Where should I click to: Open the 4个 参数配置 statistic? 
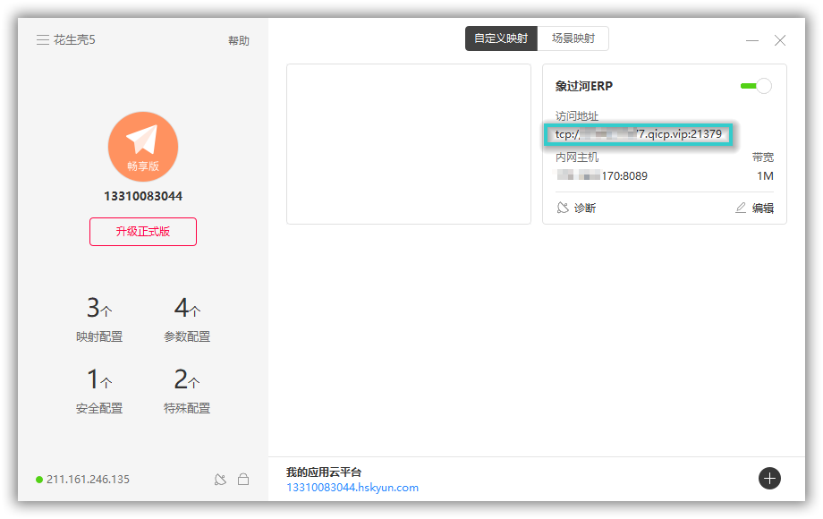[x=187, y=319]
